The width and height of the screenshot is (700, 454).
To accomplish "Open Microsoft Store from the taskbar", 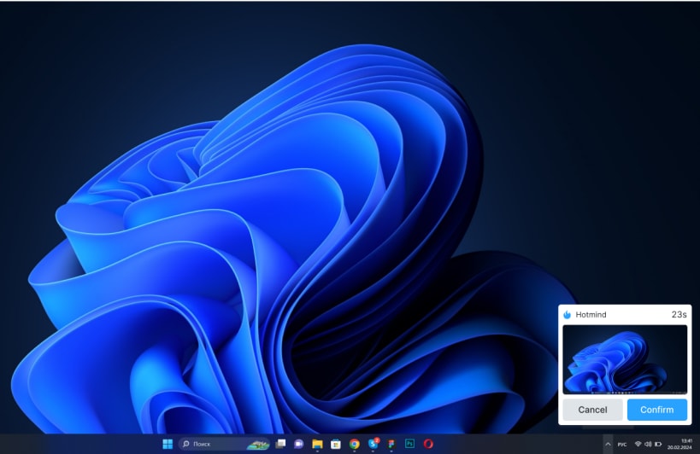I will [336, 444].
